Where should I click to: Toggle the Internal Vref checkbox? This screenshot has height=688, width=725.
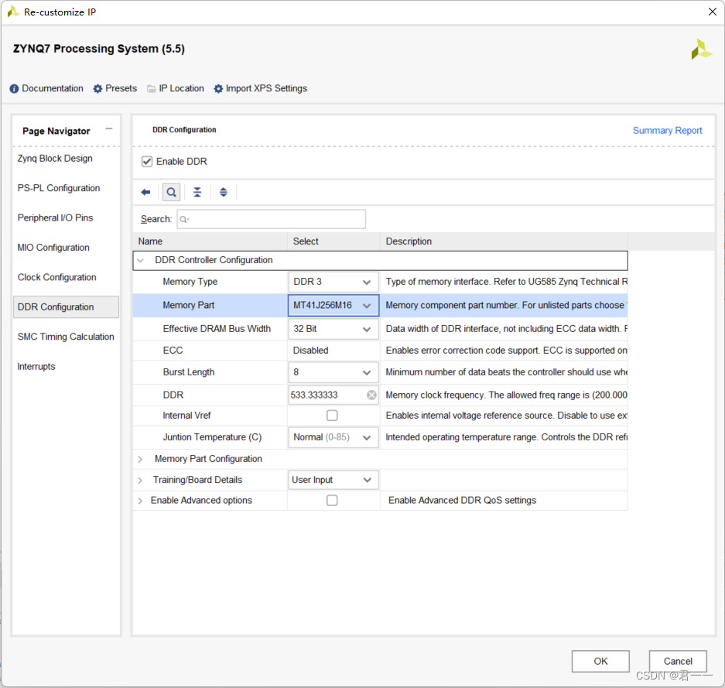tap(332, 416)
